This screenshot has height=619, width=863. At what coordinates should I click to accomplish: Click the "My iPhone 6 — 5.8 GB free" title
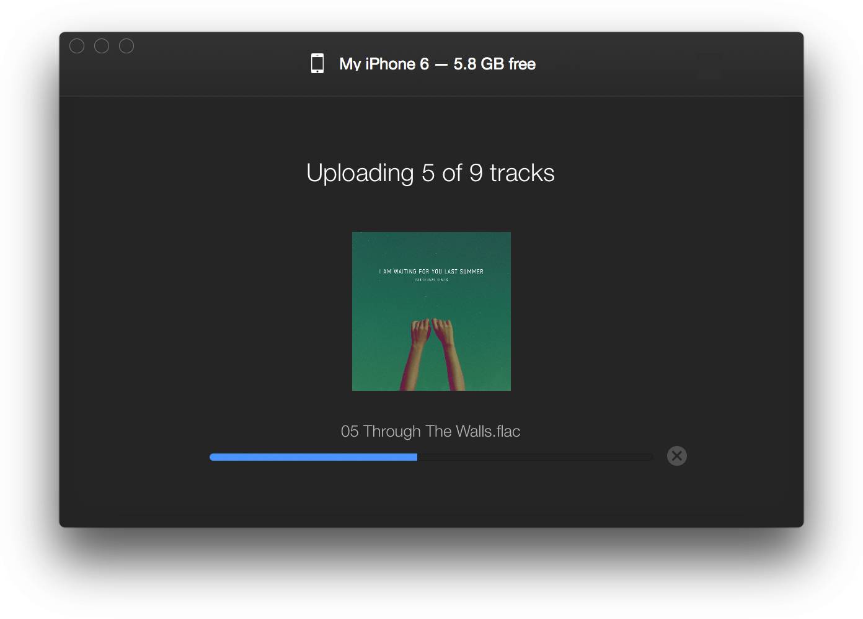[438, 64]
